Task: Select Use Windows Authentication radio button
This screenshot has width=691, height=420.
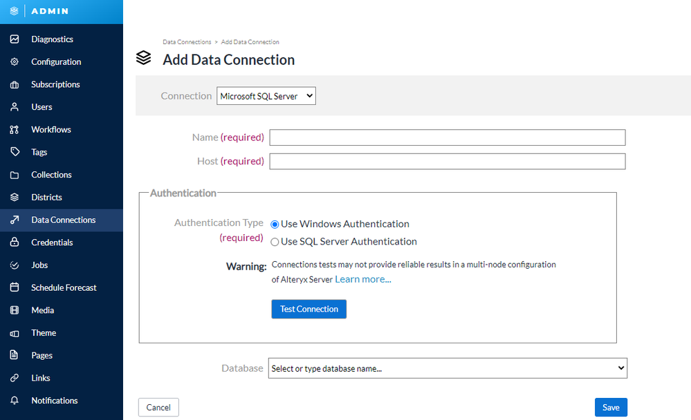Action: (x=275, y=225)
